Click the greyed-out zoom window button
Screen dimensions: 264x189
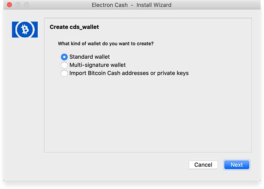tap(27, 5)
